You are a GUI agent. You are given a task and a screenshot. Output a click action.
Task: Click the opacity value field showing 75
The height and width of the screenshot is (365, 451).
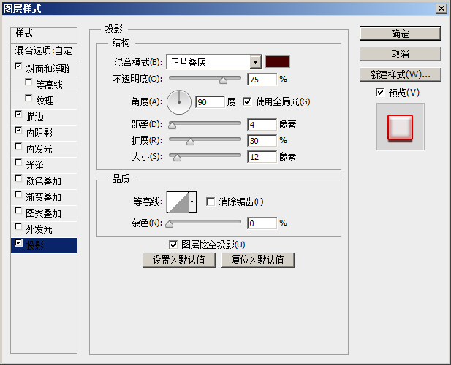pyautogui.click(x=262, y=80)
